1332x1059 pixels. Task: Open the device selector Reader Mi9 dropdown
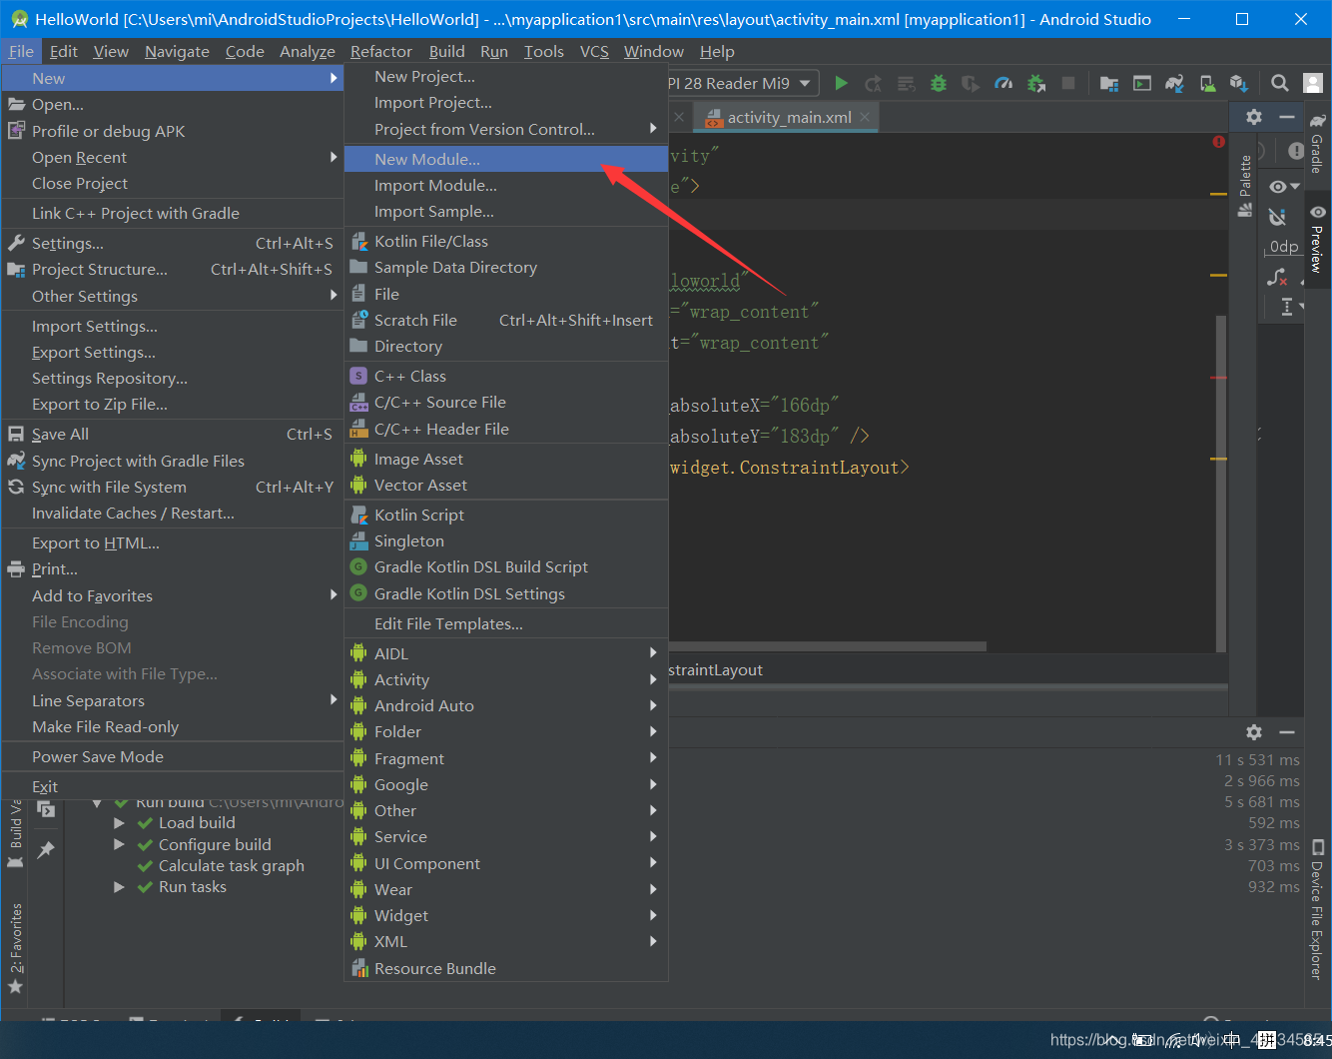click(x=744, y=83)
